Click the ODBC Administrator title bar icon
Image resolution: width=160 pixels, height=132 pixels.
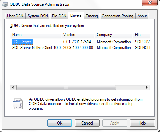5,4
